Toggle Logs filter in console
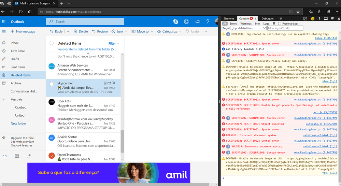This screenshot has width=341, height=186. click(266, 24)
